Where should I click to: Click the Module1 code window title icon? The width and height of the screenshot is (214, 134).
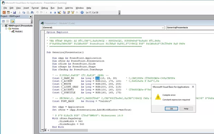point(42,23)
